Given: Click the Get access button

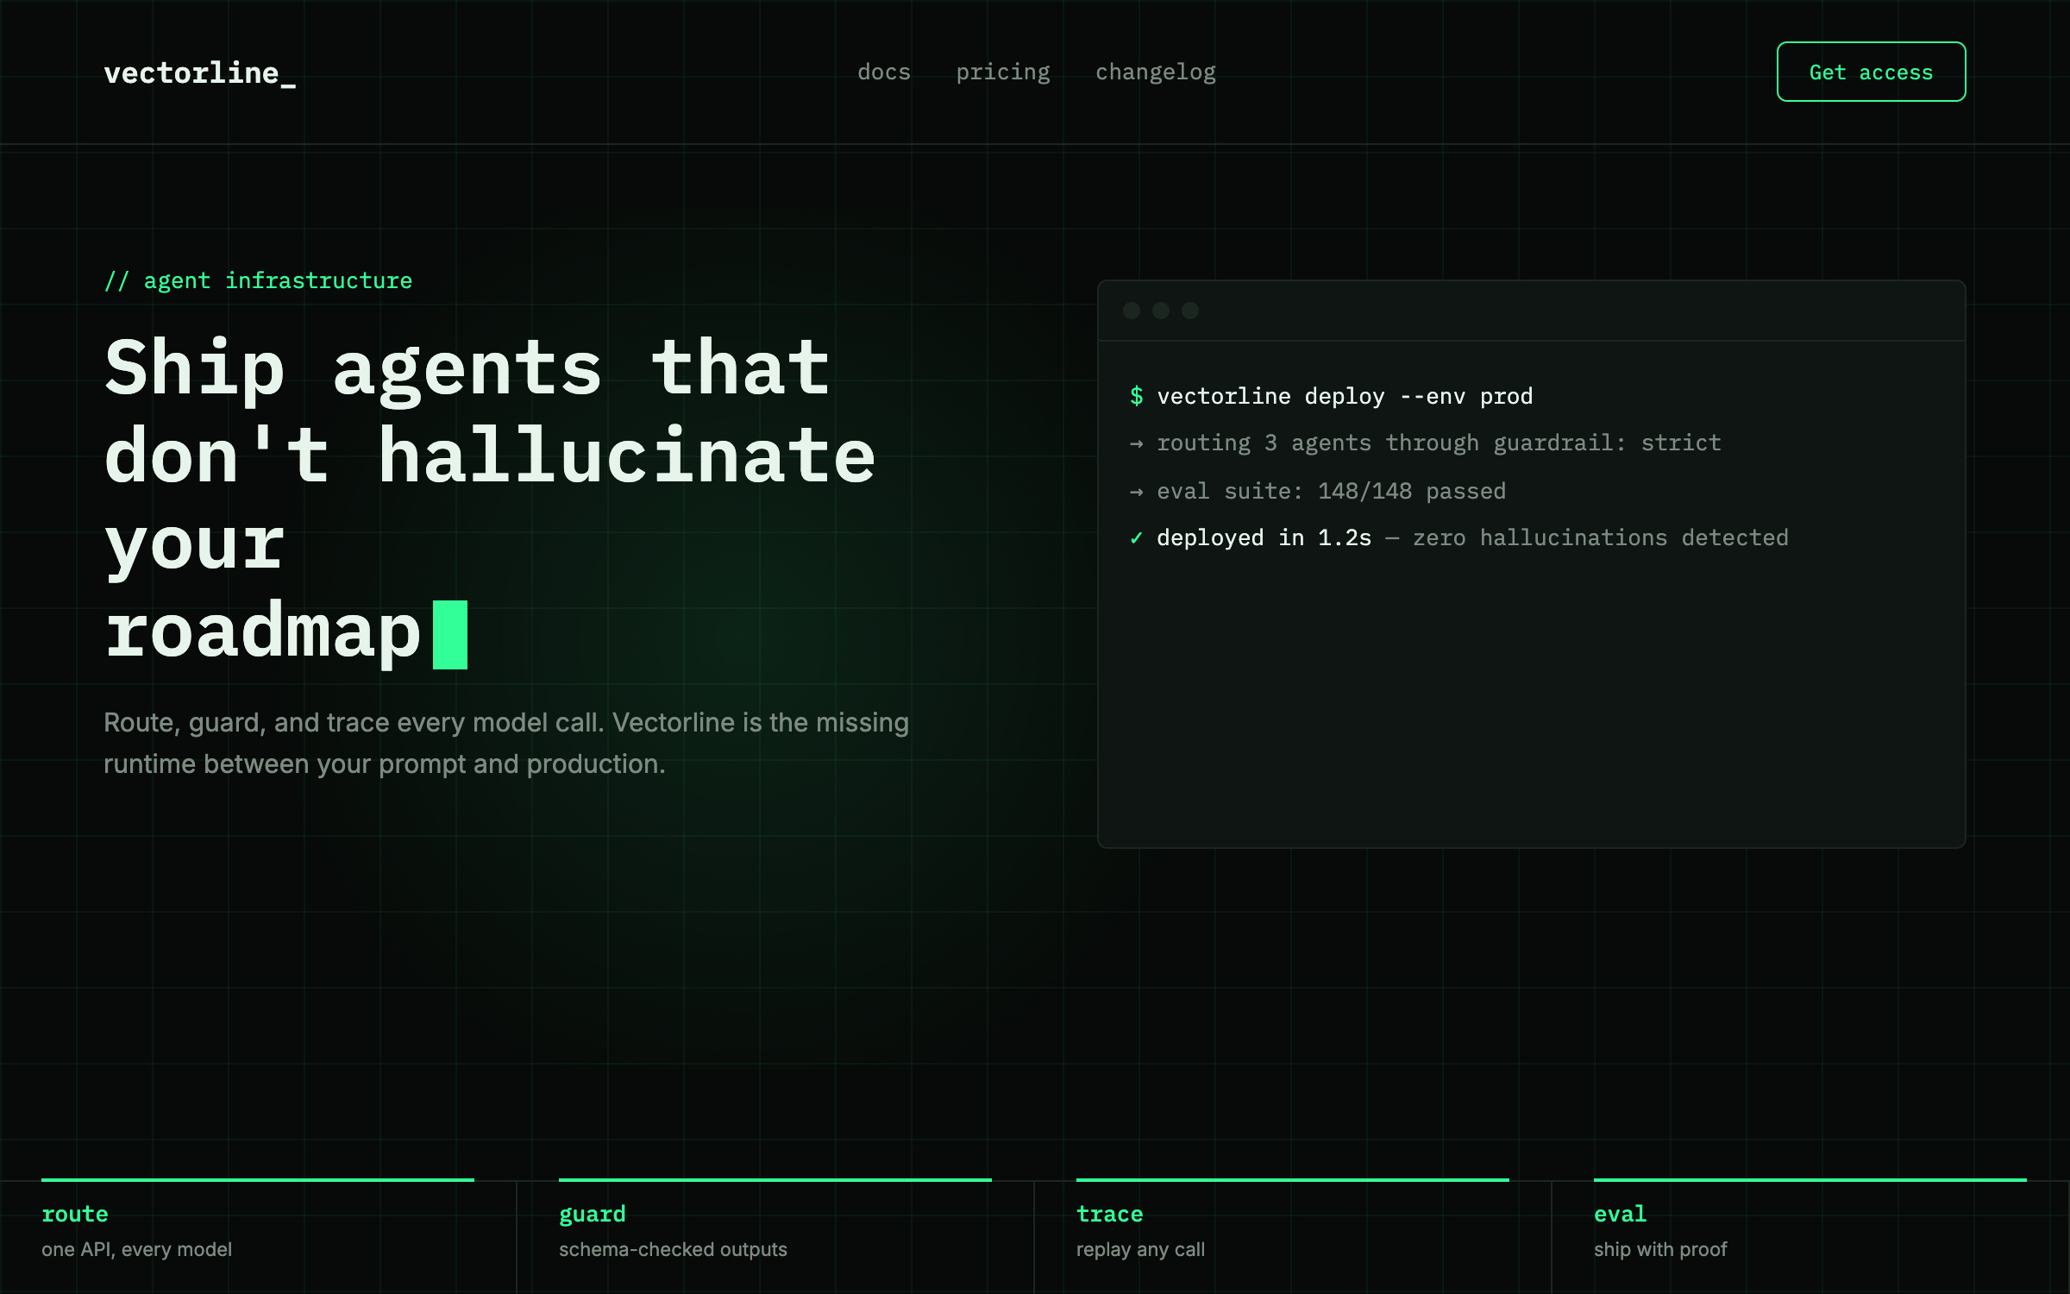Looking at the screenshot, I should (x=1871, y=72).
